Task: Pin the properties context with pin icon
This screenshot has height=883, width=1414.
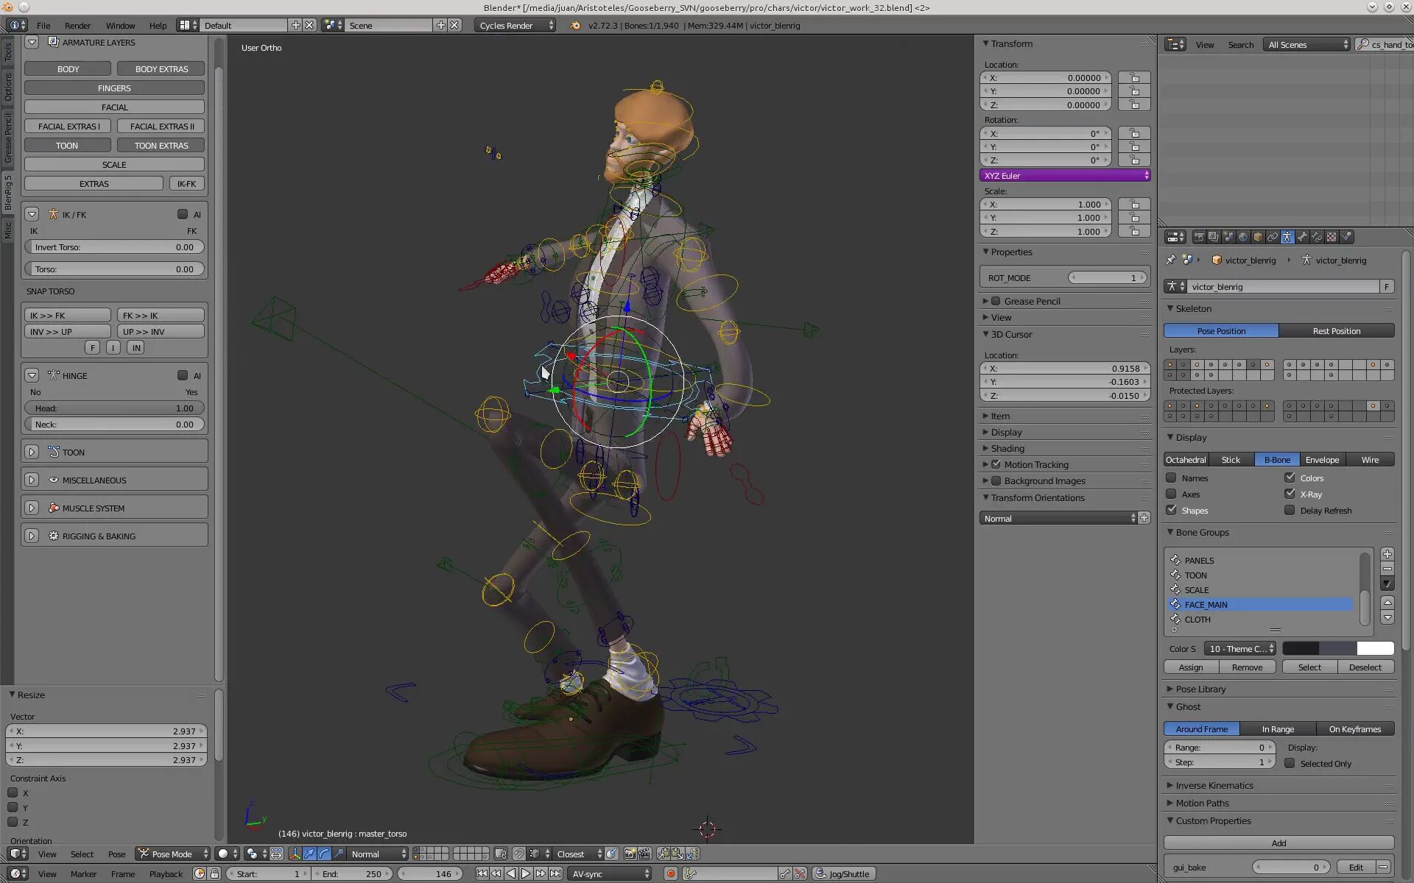Action: [x=1171, y=260]
